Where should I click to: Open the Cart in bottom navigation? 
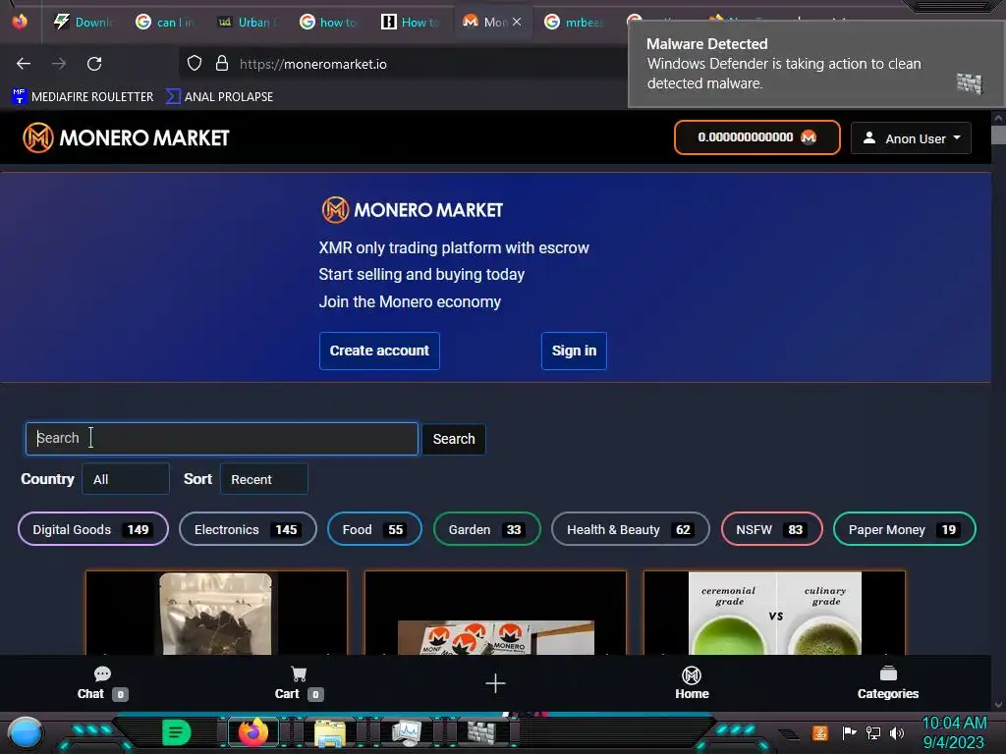click(x=299, y=683)
